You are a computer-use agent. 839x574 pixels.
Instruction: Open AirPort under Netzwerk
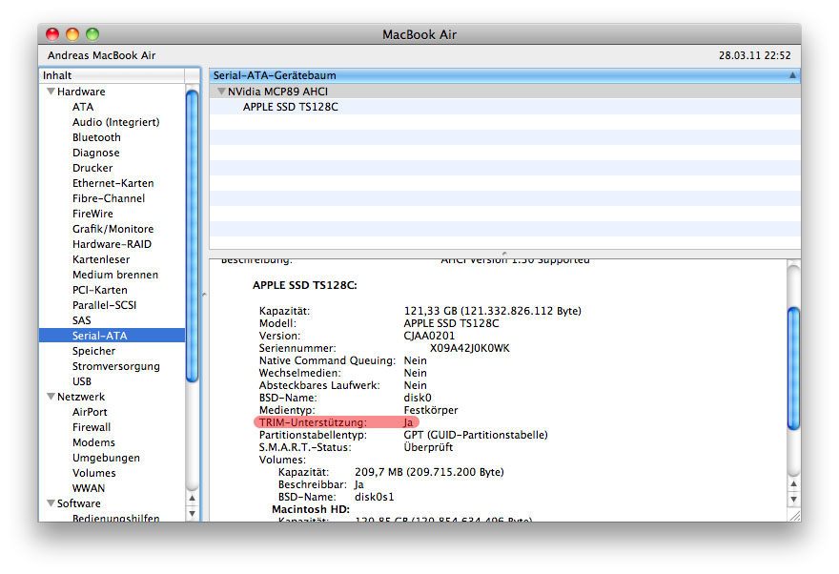point(90,412)
